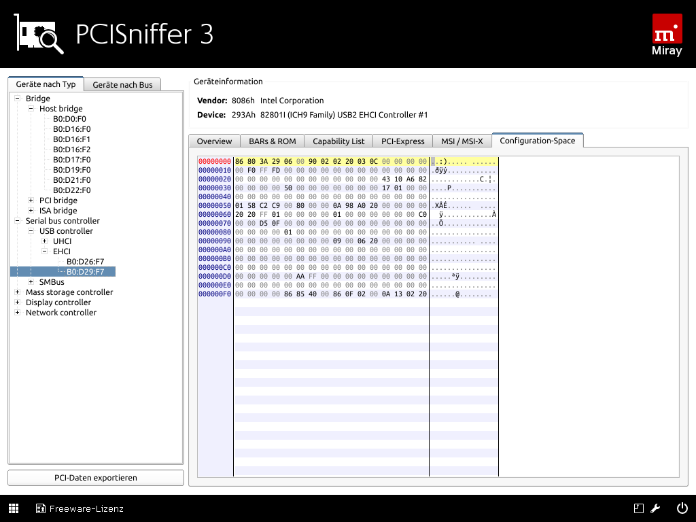Click hex offset 00000010 row address
The width and height of the screenshot is (696, 522).
point(215,171)
